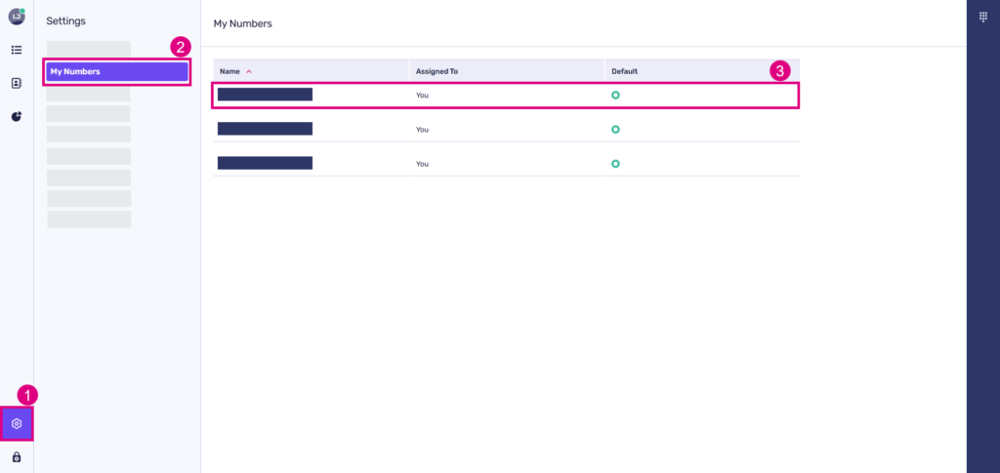This screenshot has height=473, width=1000.
Task: Select the first Settings item above My Numbers
Action: 88,49
